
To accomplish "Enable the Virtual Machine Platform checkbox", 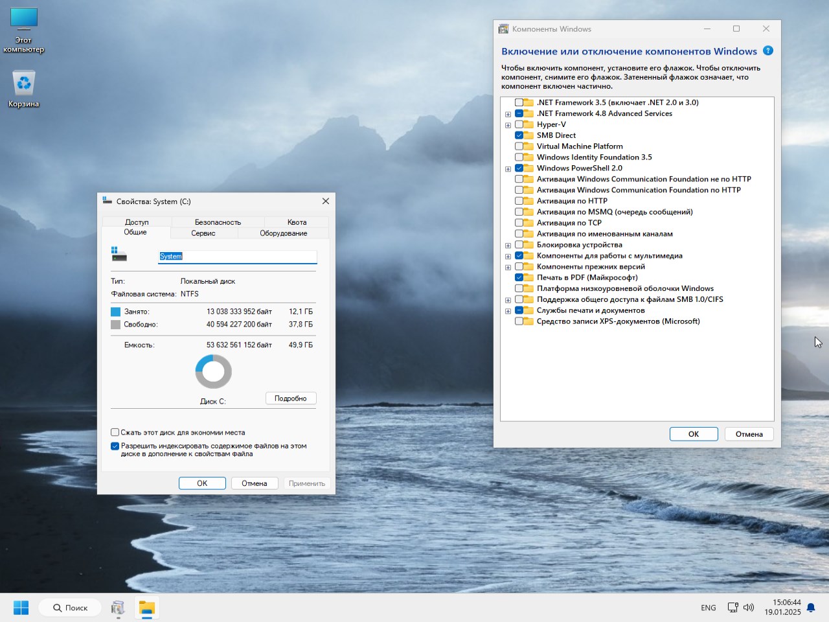I will [519, 146].
